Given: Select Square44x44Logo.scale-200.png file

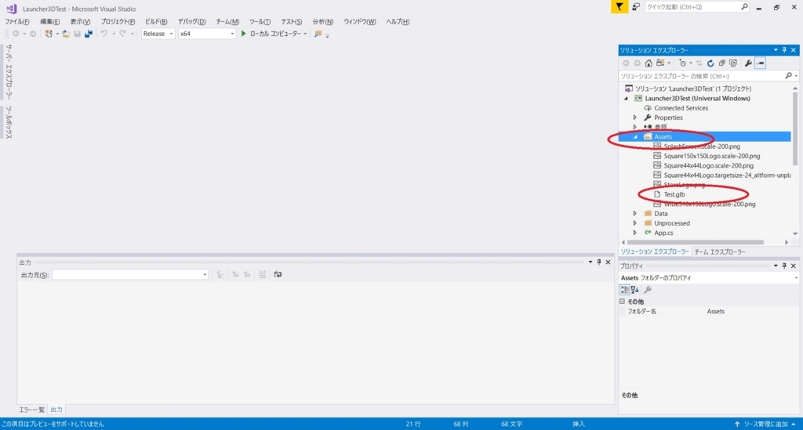Looking at the screenshot, I should [x=708, y=166].
